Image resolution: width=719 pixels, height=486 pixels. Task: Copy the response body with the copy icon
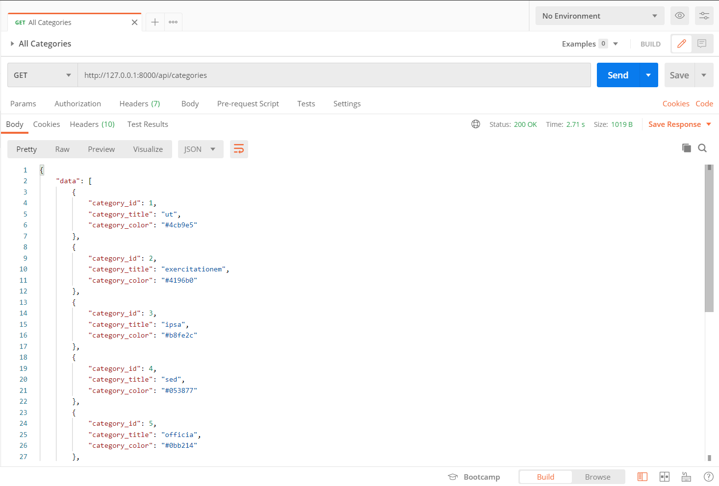pyautogui.click(x=687, y=148)
